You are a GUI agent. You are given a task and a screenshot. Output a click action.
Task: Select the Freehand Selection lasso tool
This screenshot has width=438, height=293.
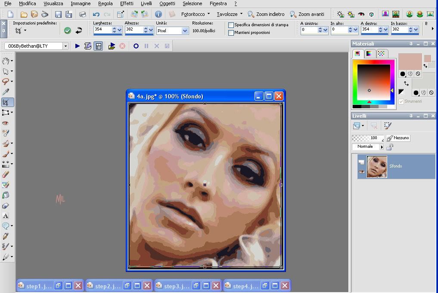[x=5, y=81]
